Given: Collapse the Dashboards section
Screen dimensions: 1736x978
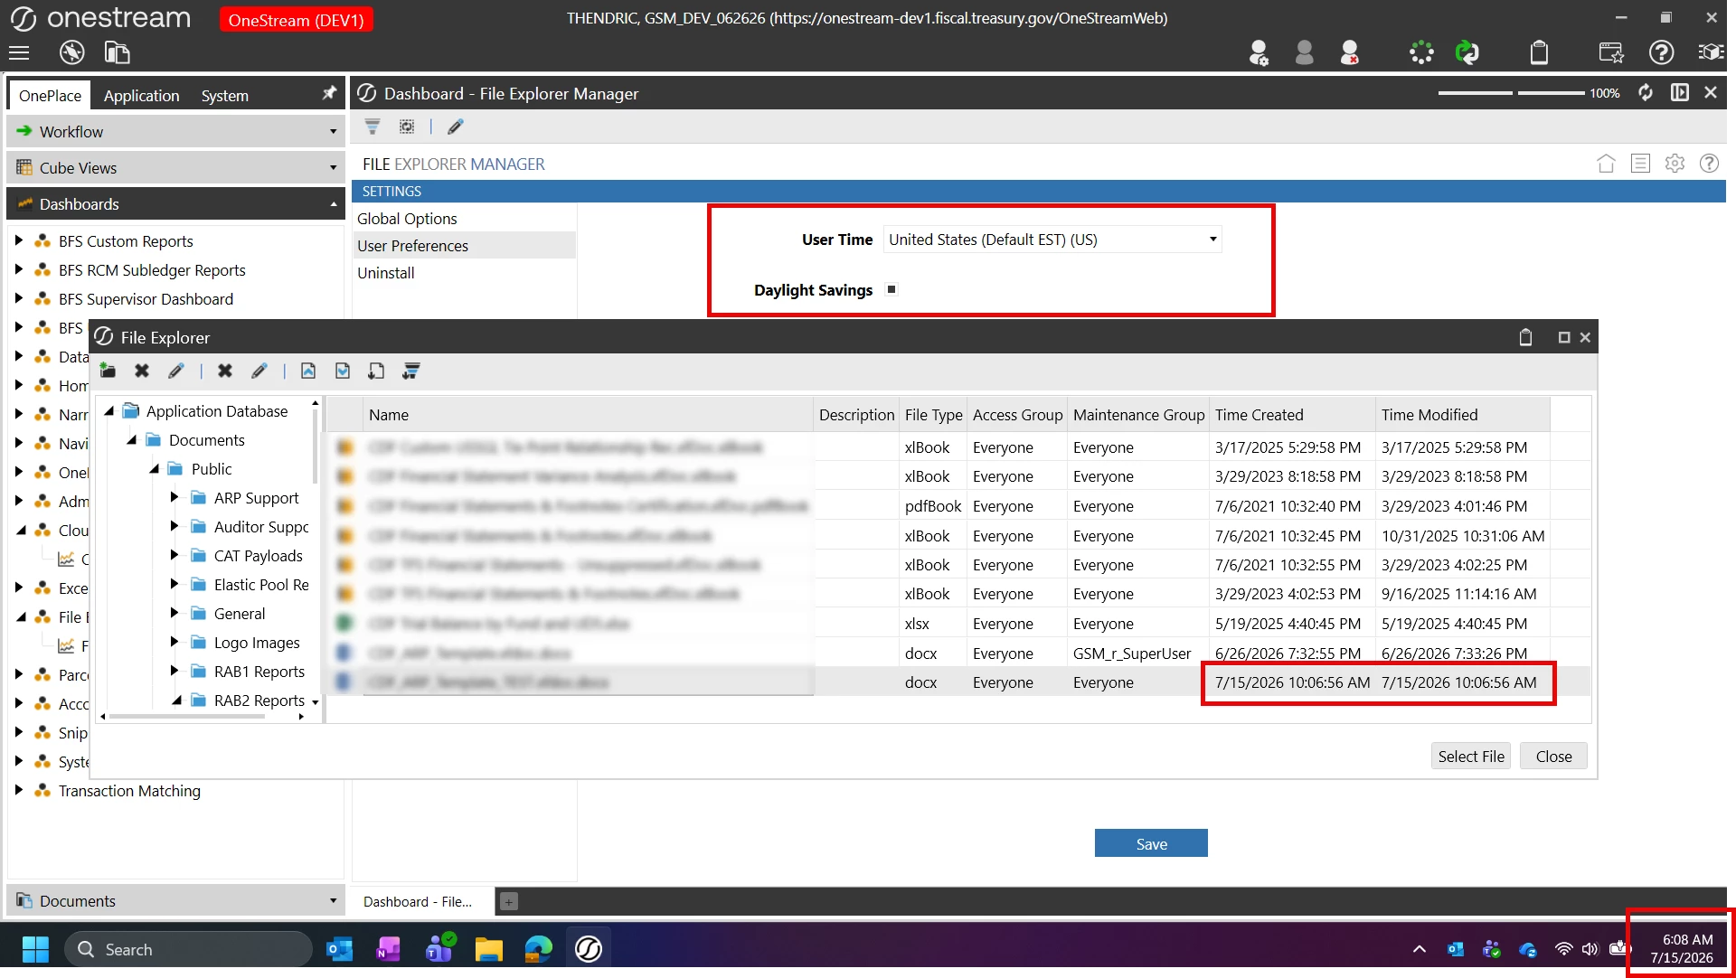Looking at the screenshot, I should click(x=175, y=204).
